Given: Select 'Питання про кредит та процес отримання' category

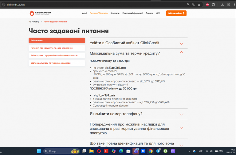Looking at the screenshot, I should tap(57, 48).
